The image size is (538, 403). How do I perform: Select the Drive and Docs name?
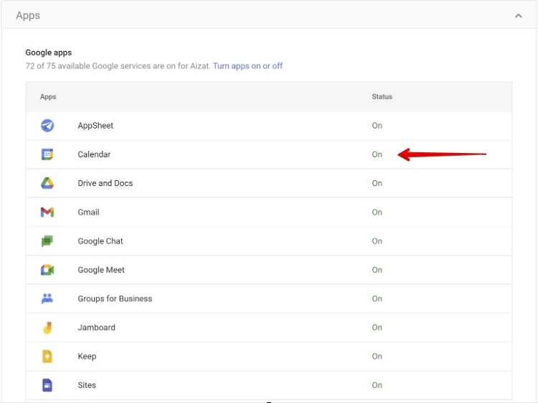[105, 183]
